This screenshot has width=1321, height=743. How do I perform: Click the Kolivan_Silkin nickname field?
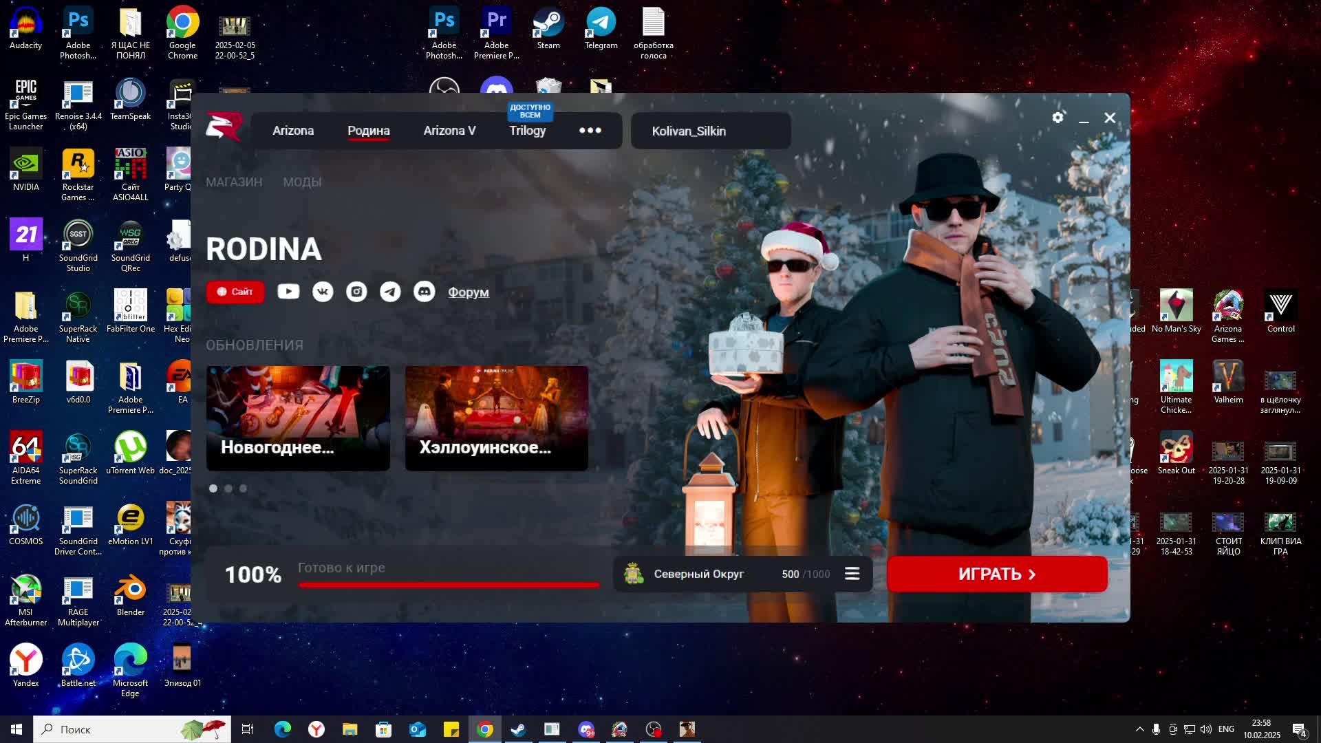[711, 131]
